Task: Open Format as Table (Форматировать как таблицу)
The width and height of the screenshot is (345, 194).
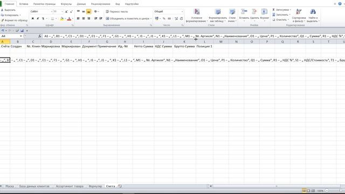Action: [218, 16]
